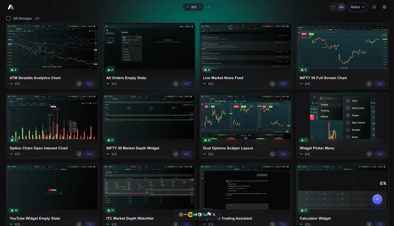Viewport: 394px width, 226px height.
Task: Click TBD button on Live Market News Feed
Action: (283, 84)
